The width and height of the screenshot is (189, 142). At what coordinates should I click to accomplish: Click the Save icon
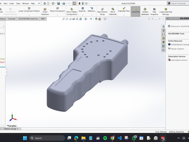pos(59,4)
